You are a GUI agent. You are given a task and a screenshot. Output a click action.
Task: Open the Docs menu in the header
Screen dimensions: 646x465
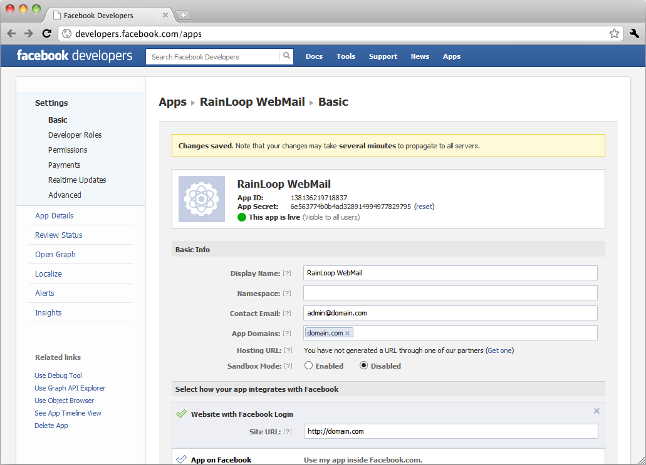click(314, 56)
